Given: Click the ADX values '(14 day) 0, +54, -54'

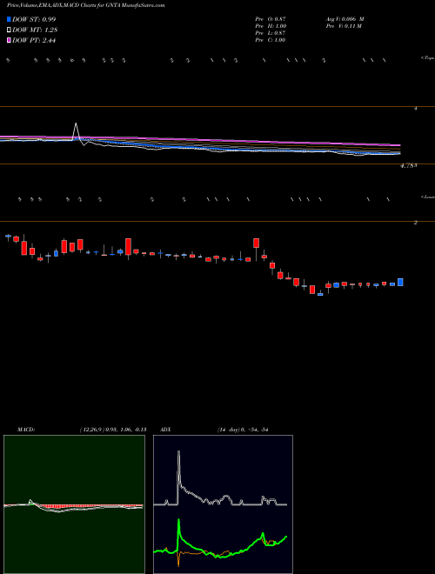Looking at the screenshot, I should pyautogui.click(x=243, y=429).
